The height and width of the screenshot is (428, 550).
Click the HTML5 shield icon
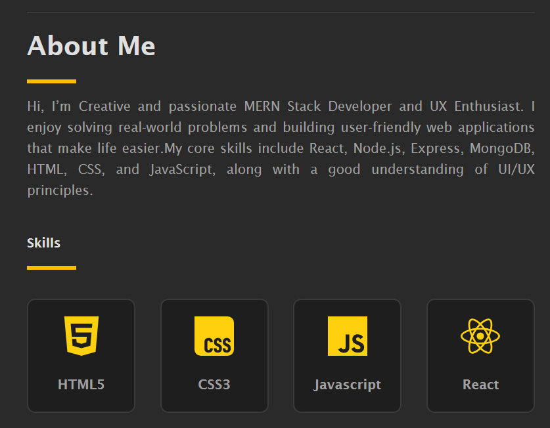(81, 336)
